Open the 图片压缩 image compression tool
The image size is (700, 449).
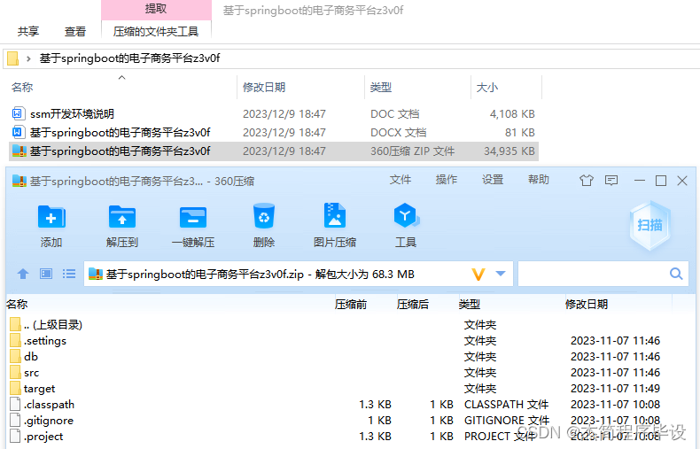[x=334, y=216]
